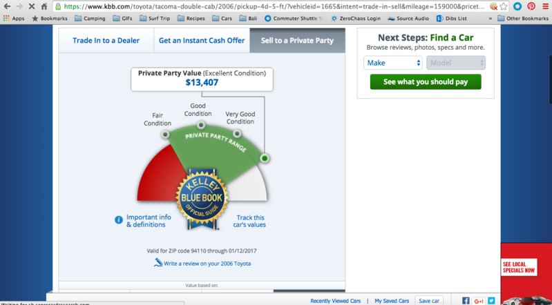This screenshot has width=552, height=305.
Task: Open the Chrome hamburger menu
Action: 545,6
